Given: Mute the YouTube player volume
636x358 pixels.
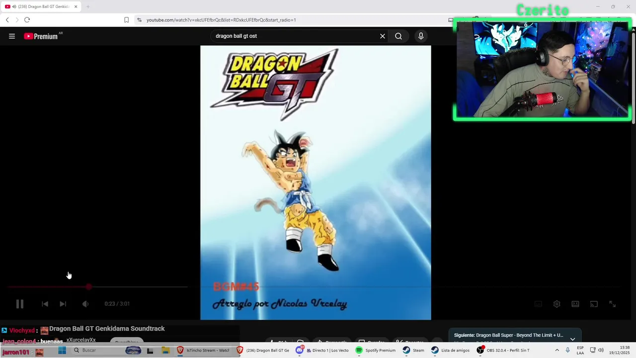Looking at the screenshot, I should [x=85, y=304].
